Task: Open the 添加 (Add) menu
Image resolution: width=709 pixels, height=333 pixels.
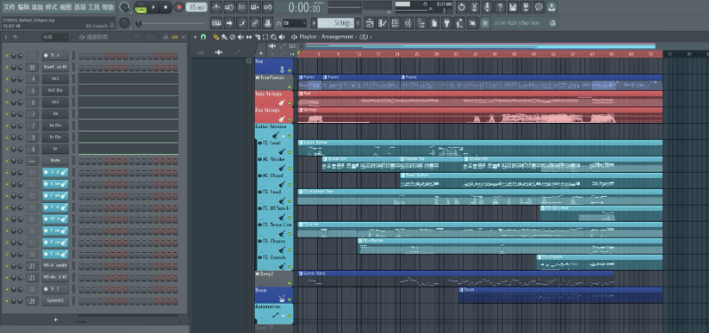Action: (x=37, y=7)
